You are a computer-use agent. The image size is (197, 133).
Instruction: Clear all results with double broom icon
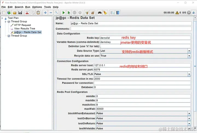pos(92,13)
